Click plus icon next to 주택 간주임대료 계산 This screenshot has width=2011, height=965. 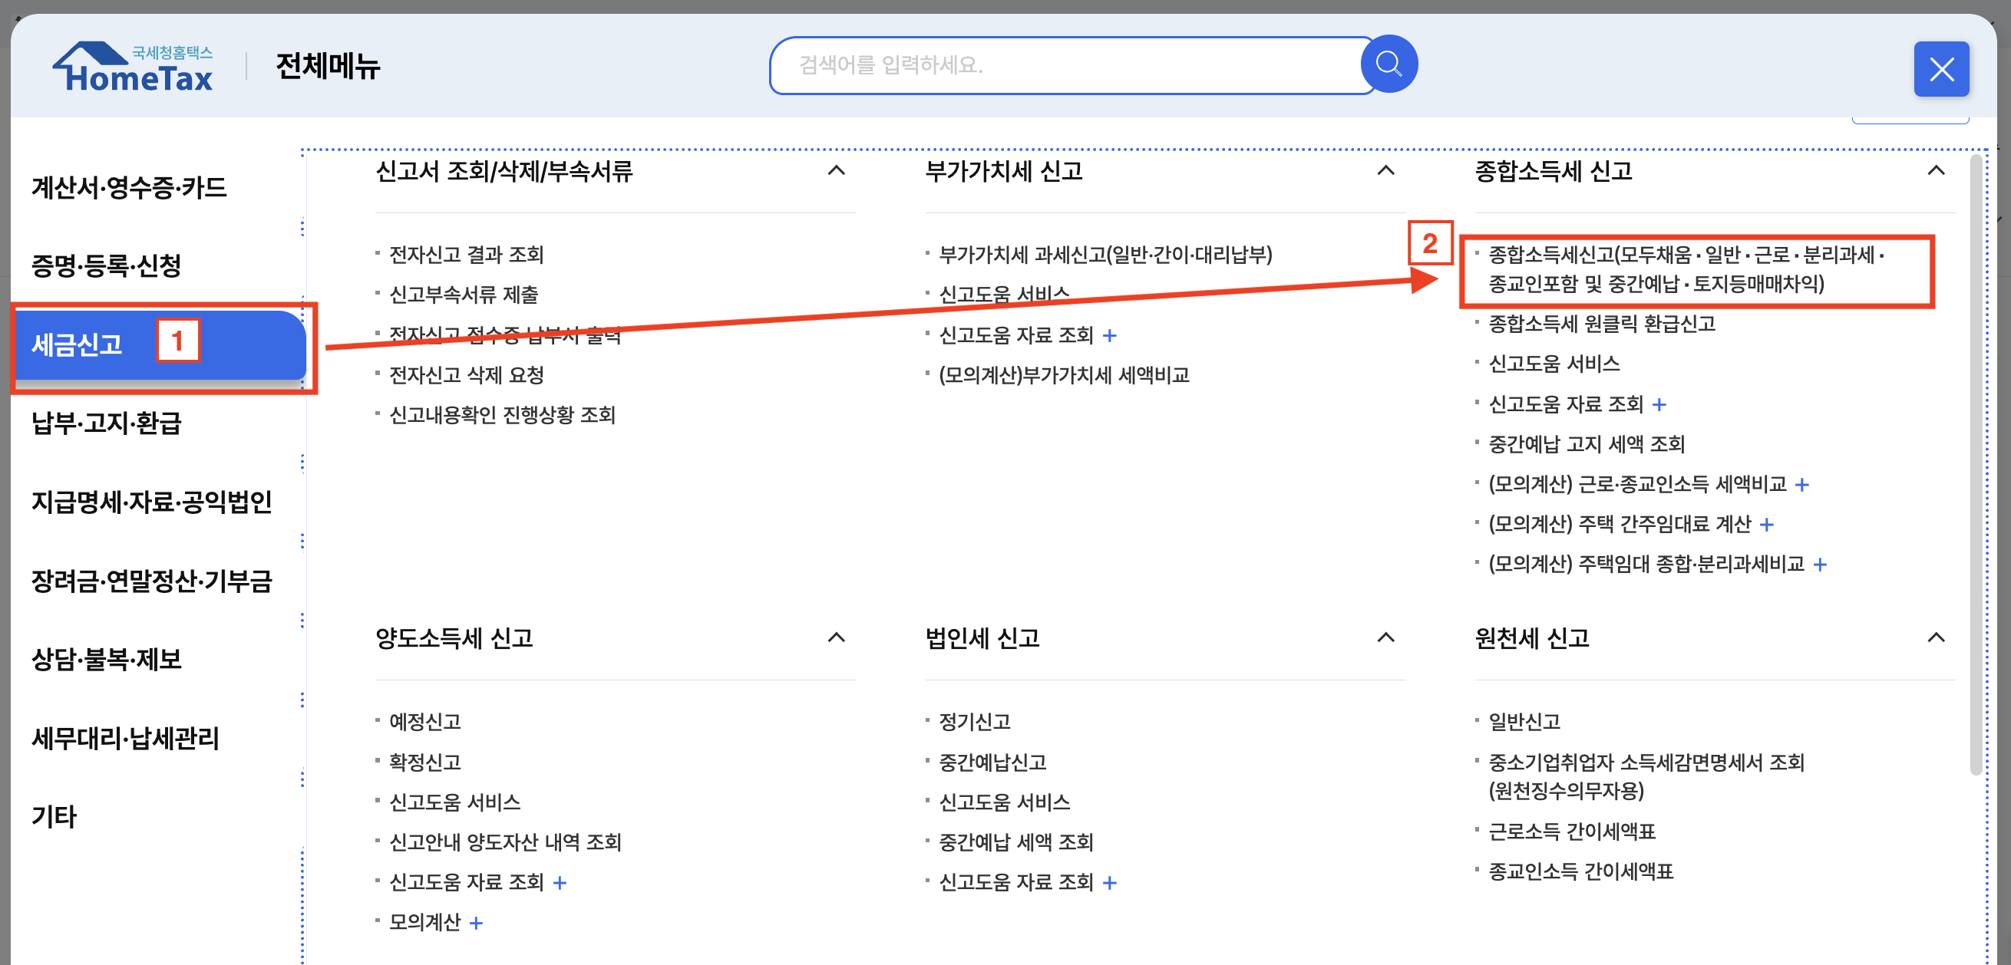click(x=1767, y=524)
